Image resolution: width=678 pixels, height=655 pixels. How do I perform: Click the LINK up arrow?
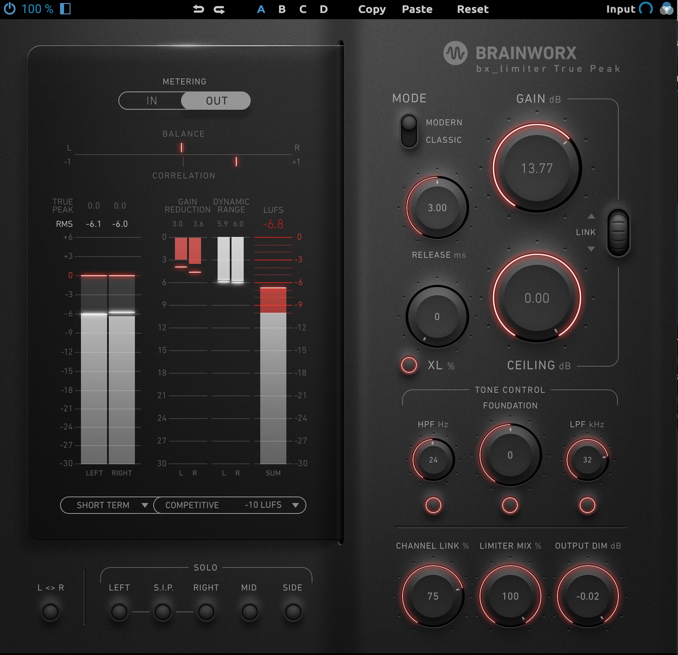[x=591, y=216]
